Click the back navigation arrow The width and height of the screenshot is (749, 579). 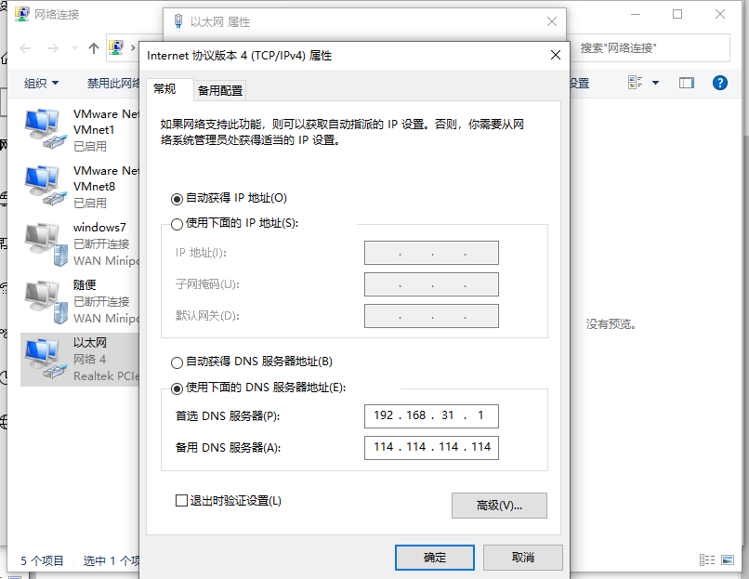click(25, 47)
